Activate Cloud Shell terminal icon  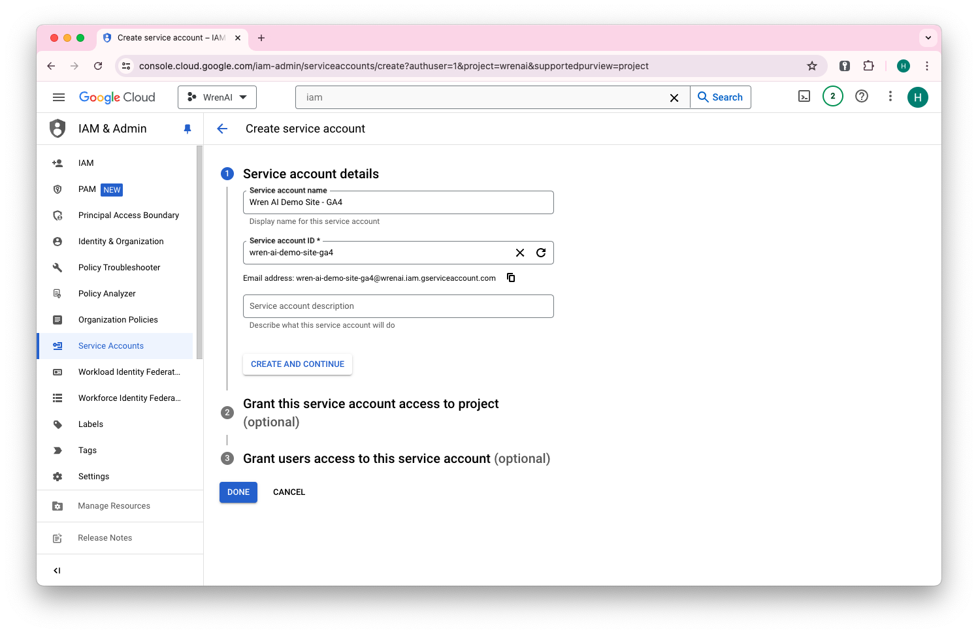(804, 97)
